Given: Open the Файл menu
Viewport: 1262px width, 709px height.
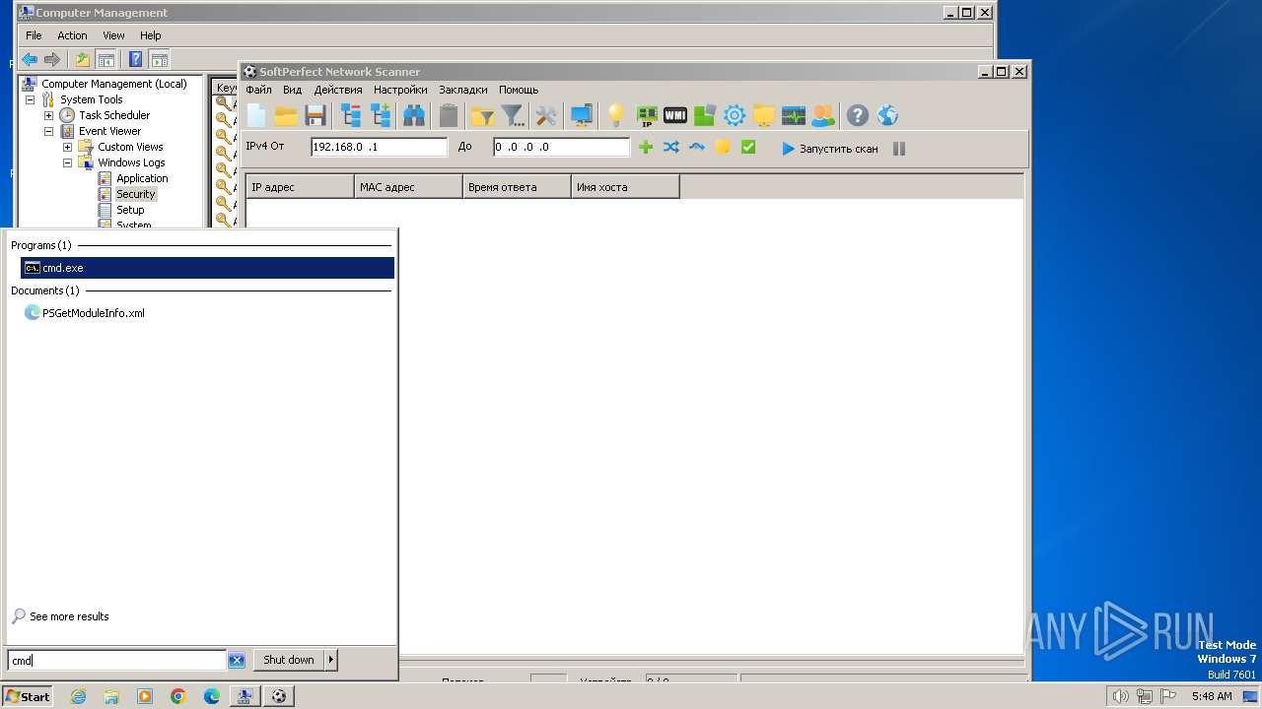Looking at the screenshot, I should point(258,90).
